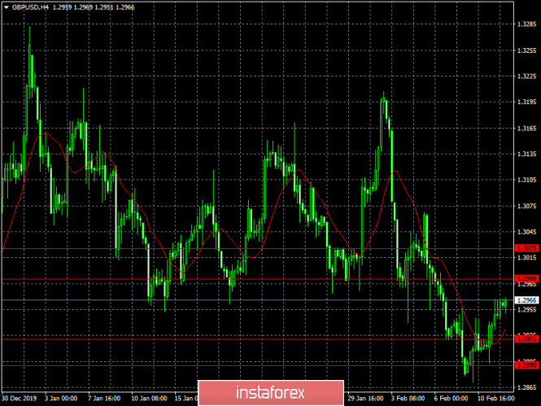Click the 1.3195 price scale value

point(527,102)
